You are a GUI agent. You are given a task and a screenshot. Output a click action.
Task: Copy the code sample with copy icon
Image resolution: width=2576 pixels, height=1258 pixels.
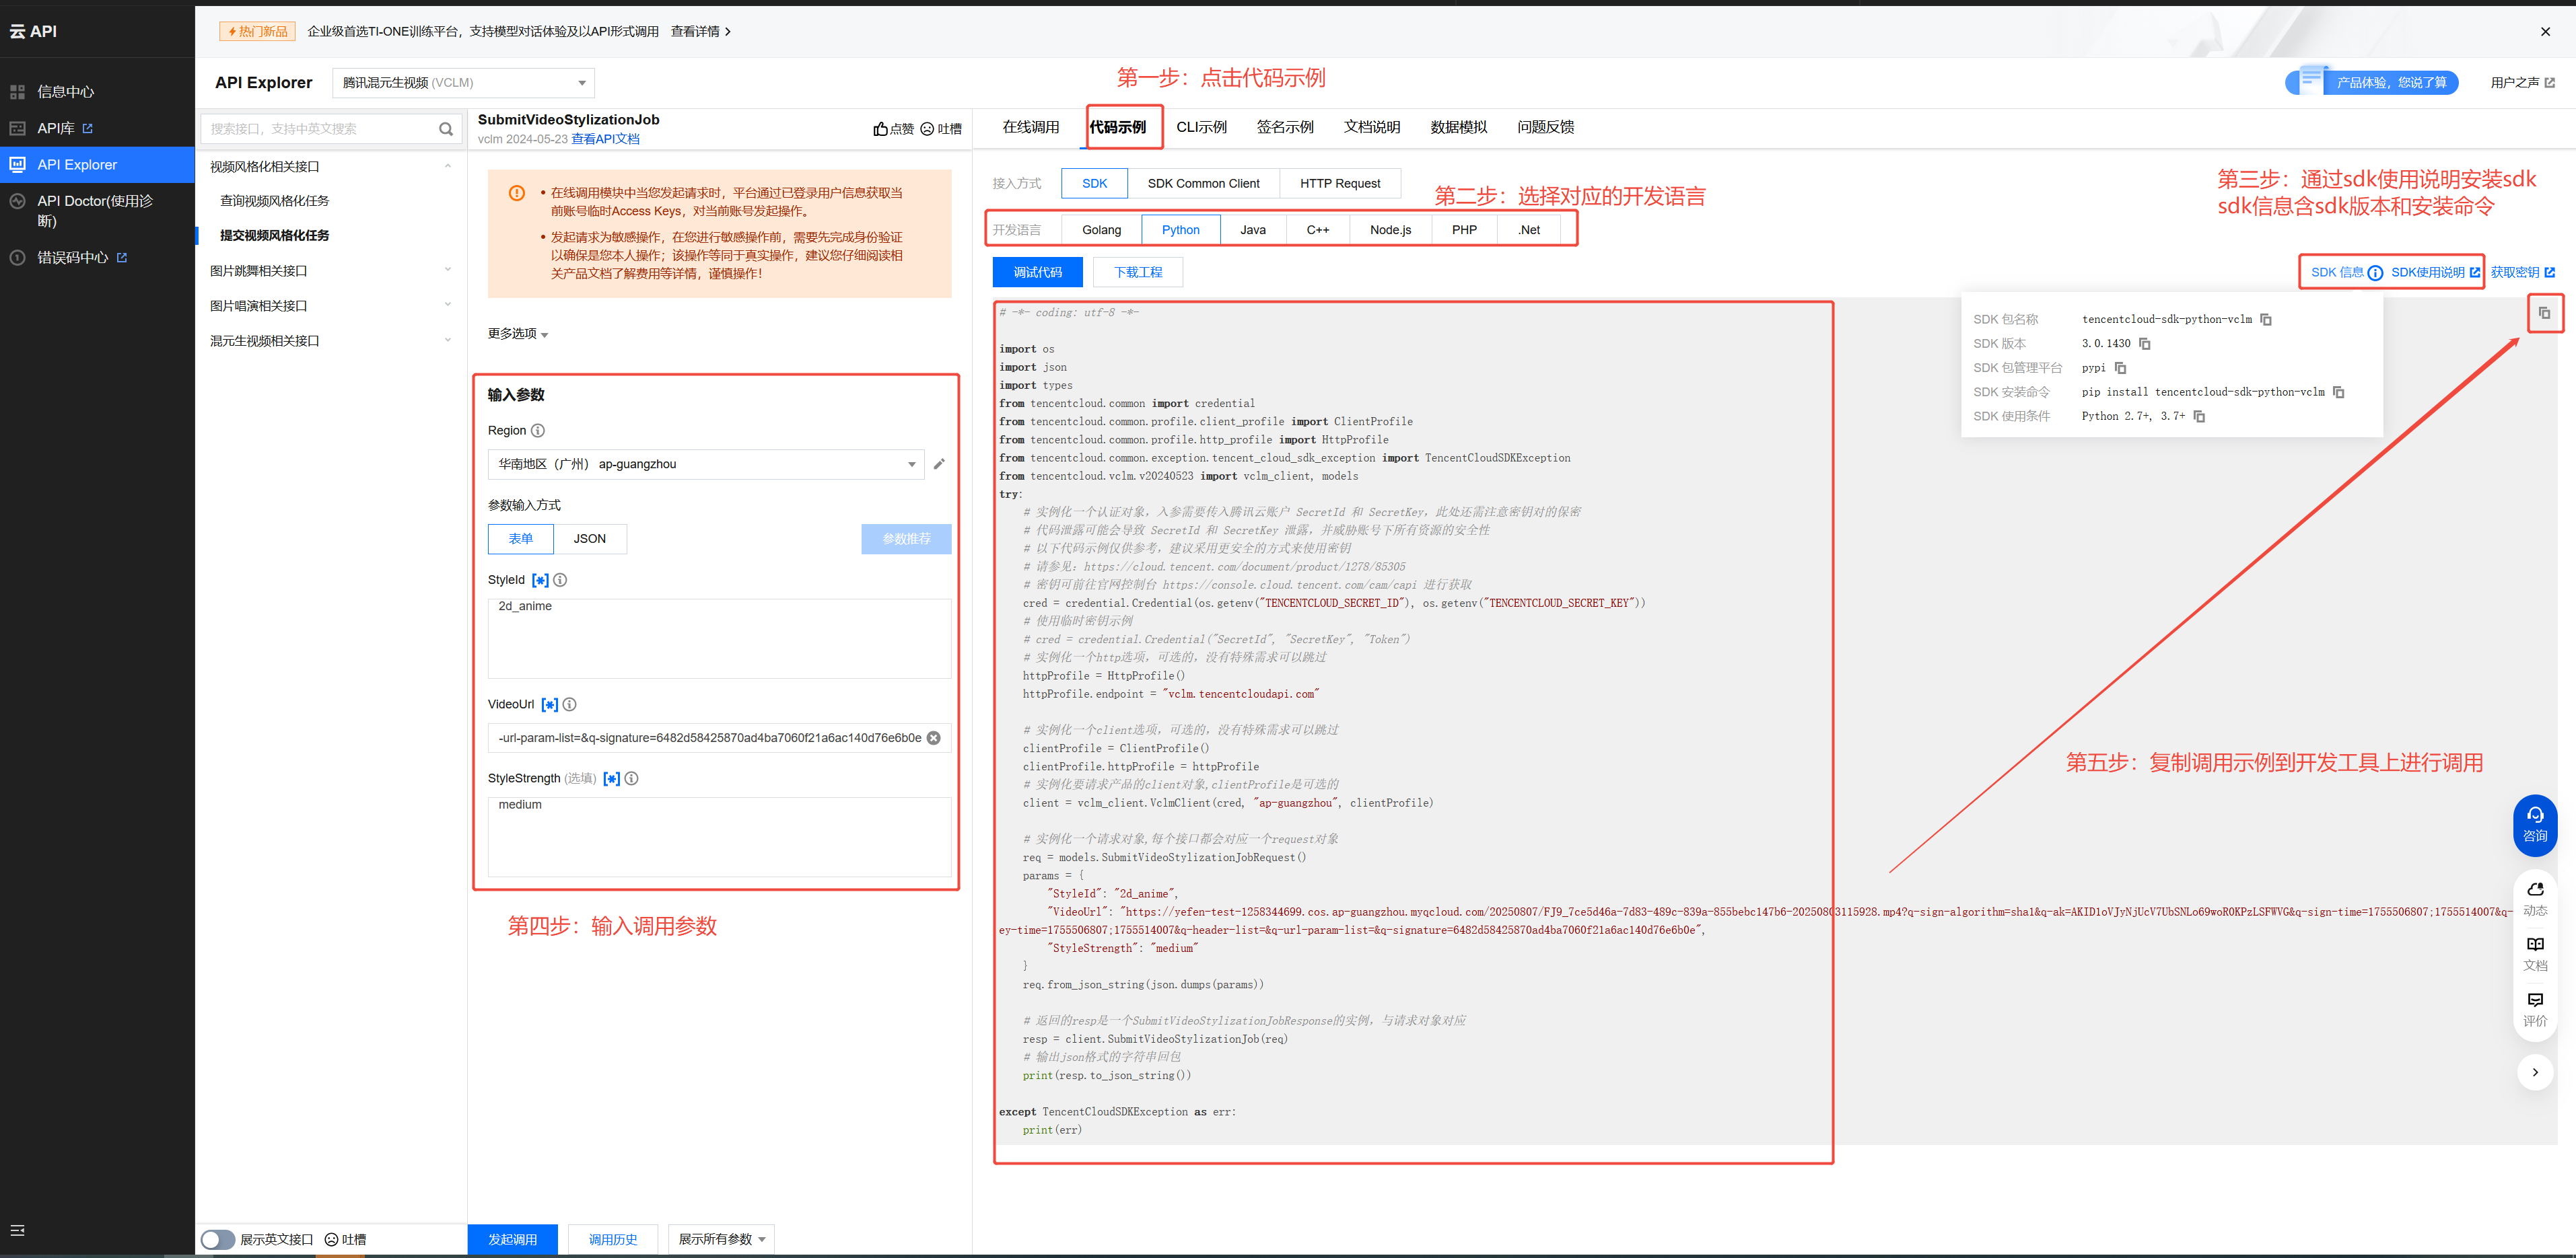pyautogui.click(x=2544, y=313)
